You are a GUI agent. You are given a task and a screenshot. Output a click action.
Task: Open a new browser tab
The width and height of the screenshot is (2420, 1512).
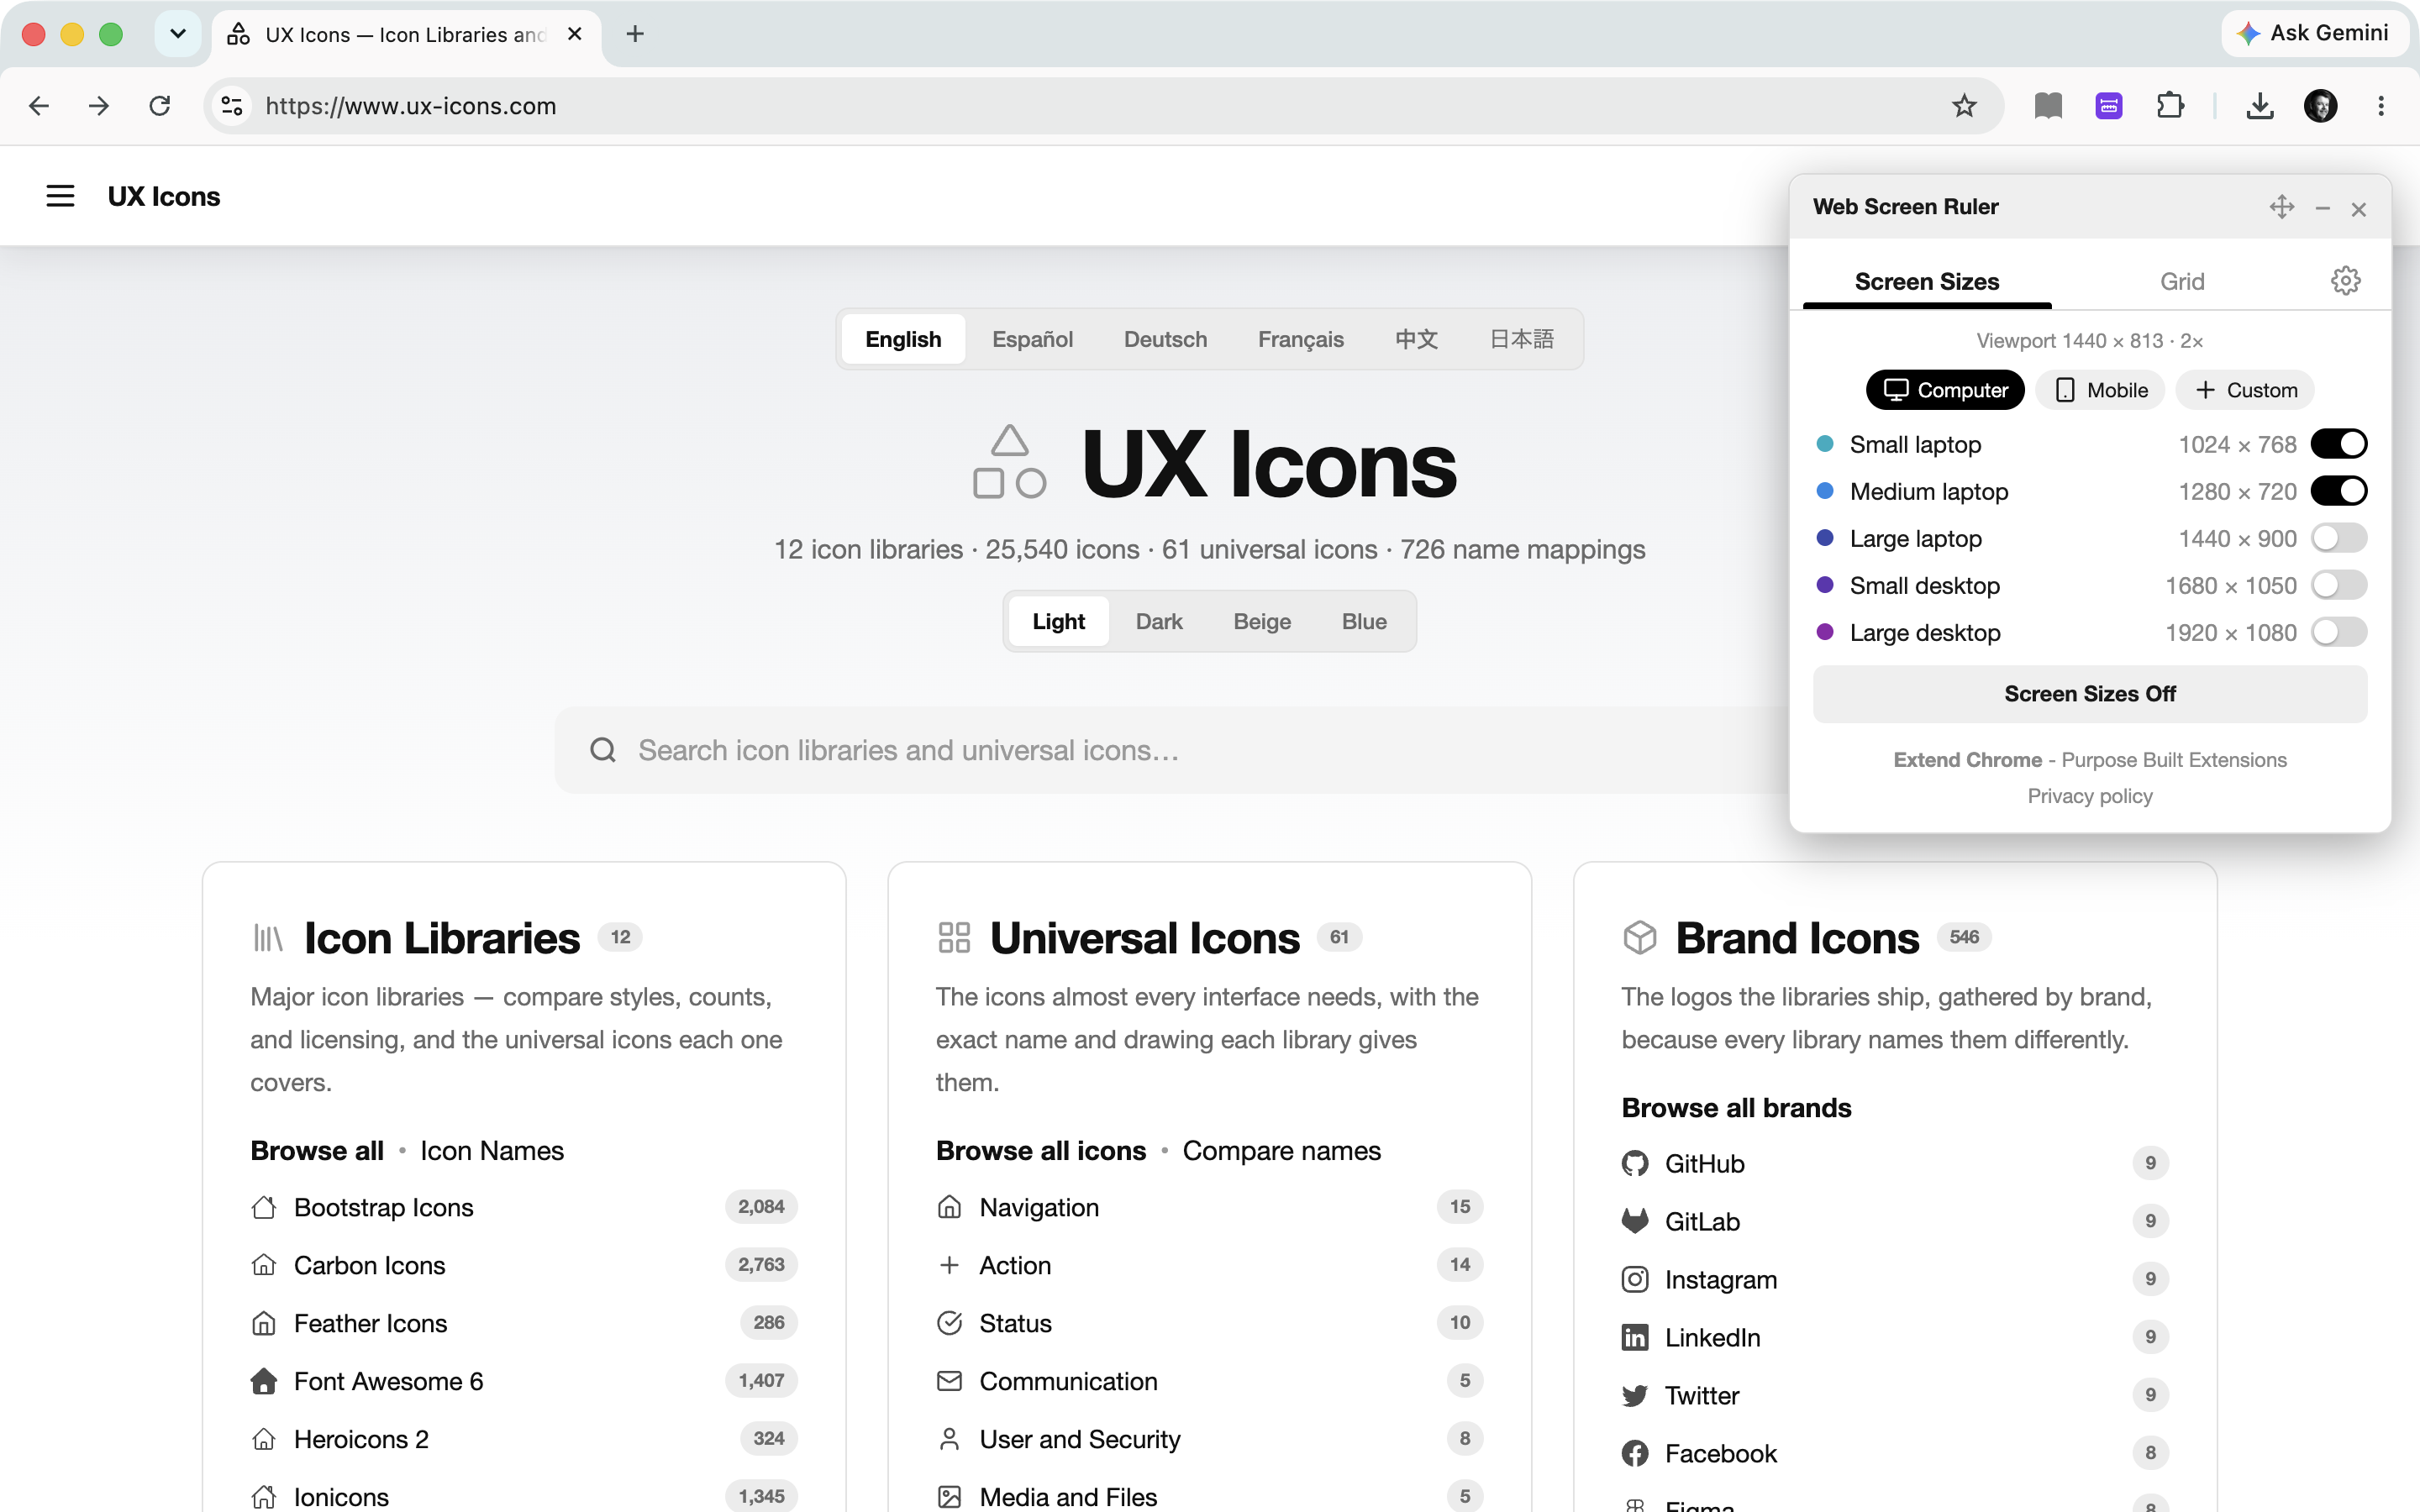pos(635,34)
